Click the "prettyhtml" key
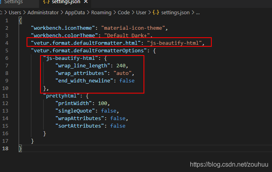 tap(61, 96)
